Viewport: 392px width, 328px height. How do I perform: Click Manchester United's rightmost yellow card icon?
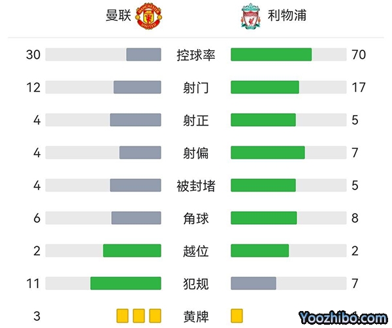155,316
